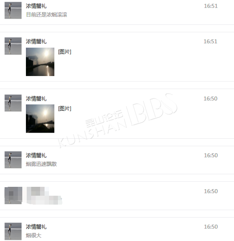Viewport: 234px width, 241px height.
Task: Click 浓情蟹礼 name above 烟很大
Action: [x=36, y=227]
